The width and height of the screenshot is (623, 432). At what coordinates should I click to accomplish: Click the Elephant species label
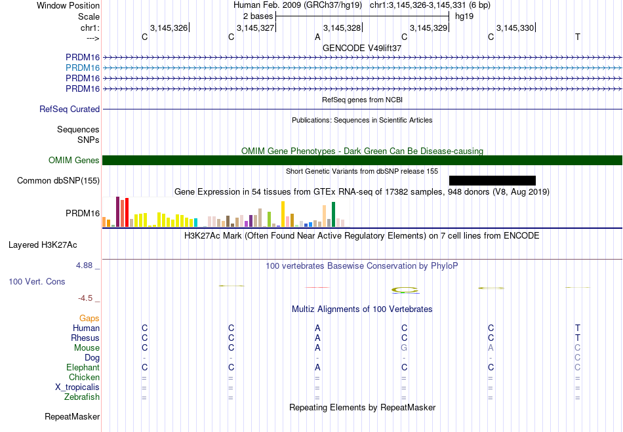click(83, 367)
